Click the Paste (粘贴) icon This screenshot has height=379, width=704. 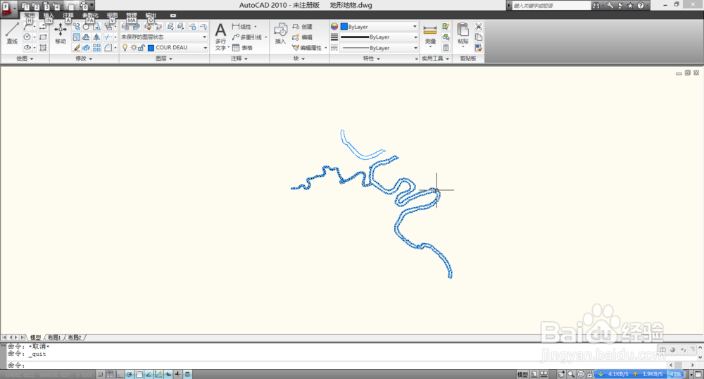(463, 34)
